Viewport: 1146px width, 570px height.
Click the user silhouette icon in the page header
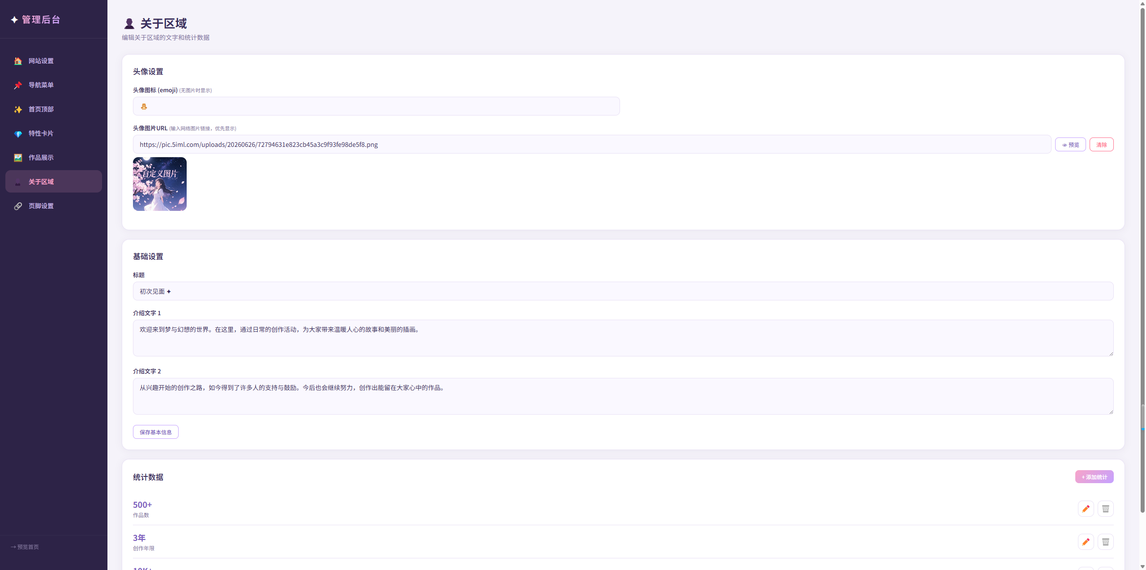click(129, 23)
